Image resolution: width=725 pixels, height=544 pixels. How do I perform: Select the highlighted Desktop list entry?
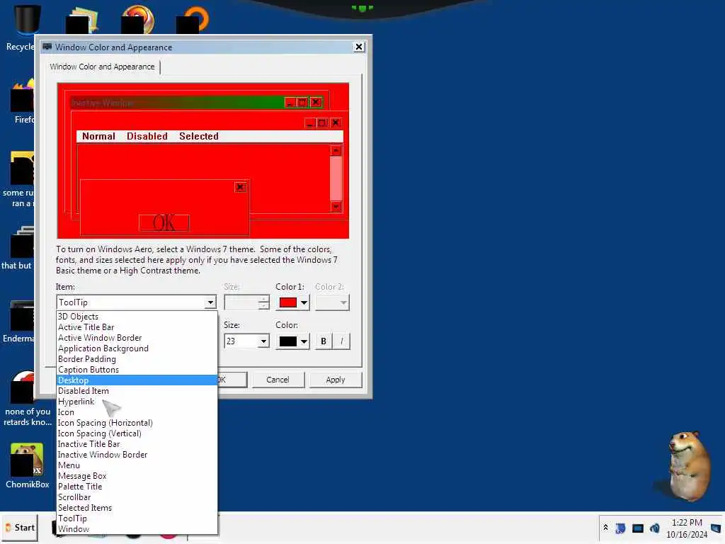pyautogui.click(x=137, y=380)
